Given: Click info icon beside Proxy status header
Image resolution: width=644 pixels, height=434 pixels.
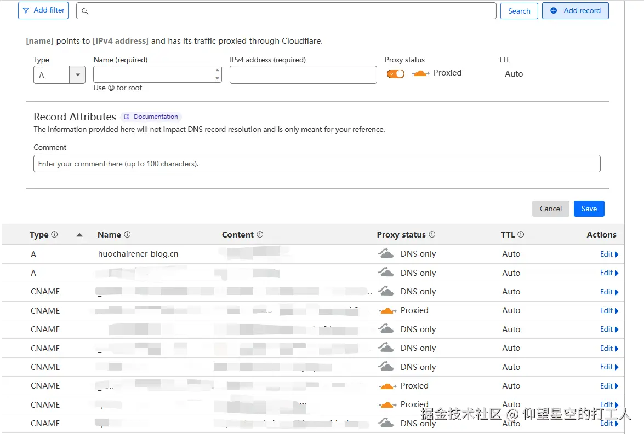Looking at the screenshot, I should point(432,234).
